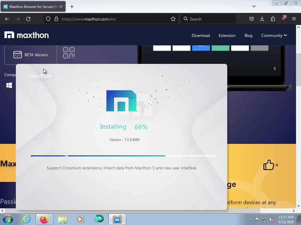Close the Maxthon Browser tab

61,6
